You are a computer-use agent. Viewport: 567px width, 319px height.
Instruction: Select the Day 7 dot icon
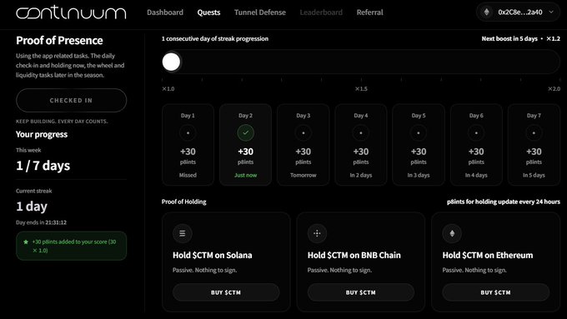tap(534, 133)
